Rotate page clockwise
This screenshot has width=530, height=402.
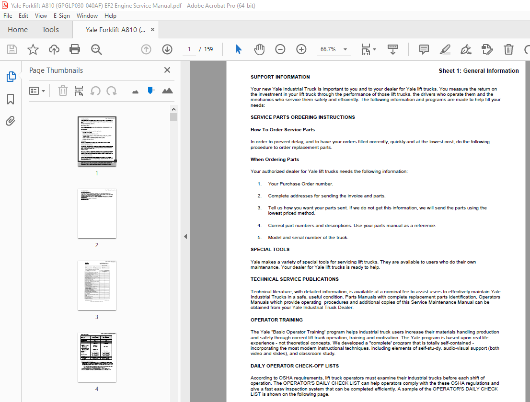112,91
